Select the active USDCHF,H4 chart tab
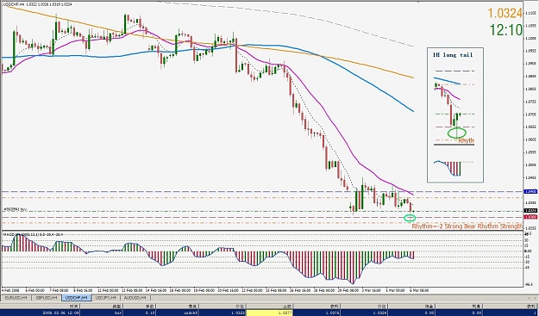 [x=77, y=298]
